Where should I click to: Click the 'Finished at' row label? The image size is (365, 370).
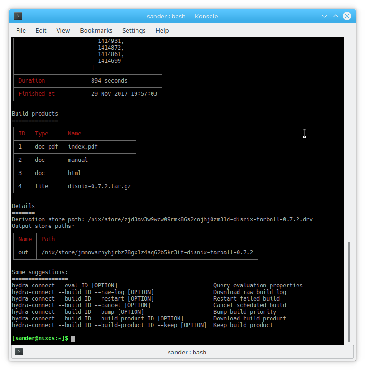click(37, 94)
